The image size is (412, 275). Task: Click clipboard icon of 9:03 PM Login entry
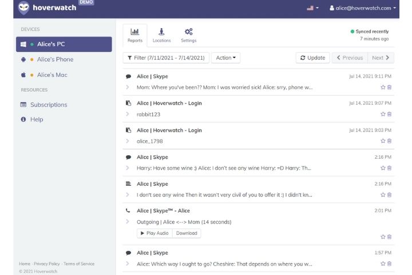click(x=129, y=130)
